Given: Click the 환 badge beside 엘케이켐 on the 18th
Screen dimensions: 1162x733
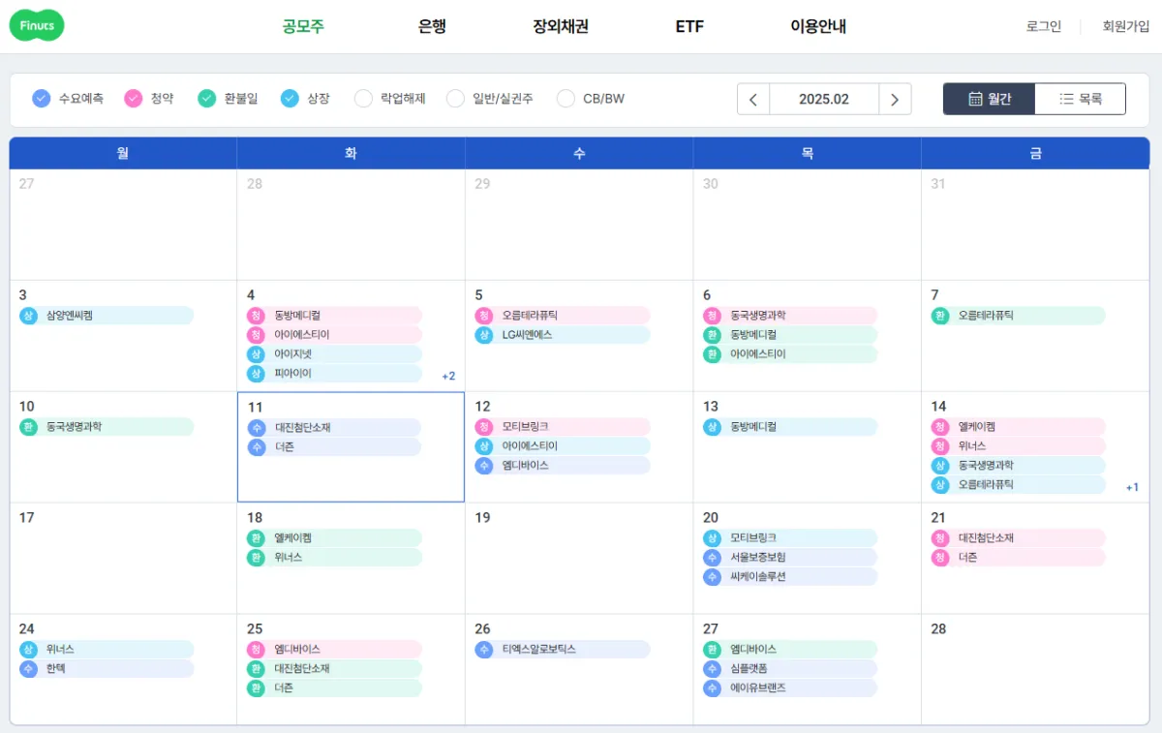Looking at the screenshot, I should [x=256, y=538].
